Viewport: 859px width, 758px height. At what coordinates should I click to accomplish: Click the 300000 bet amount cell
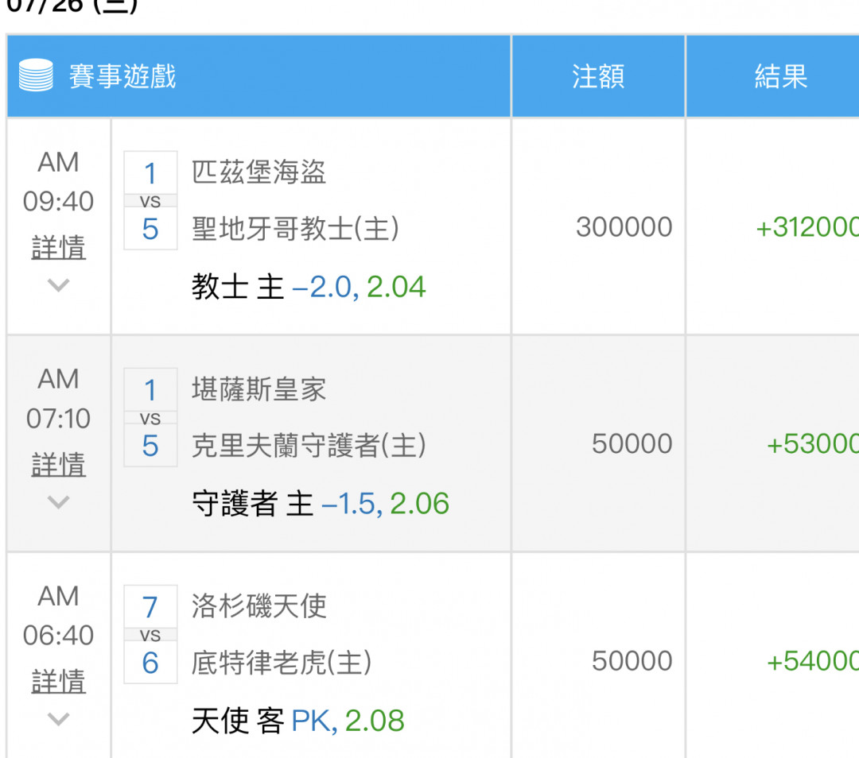click(x=624, y=227)
